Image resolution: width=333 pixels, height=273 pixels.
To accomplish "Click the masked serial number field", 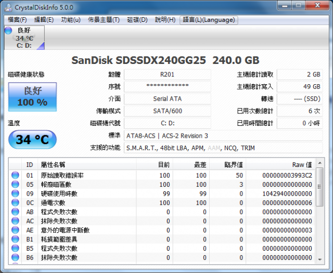I will click(x=168, y=87).
